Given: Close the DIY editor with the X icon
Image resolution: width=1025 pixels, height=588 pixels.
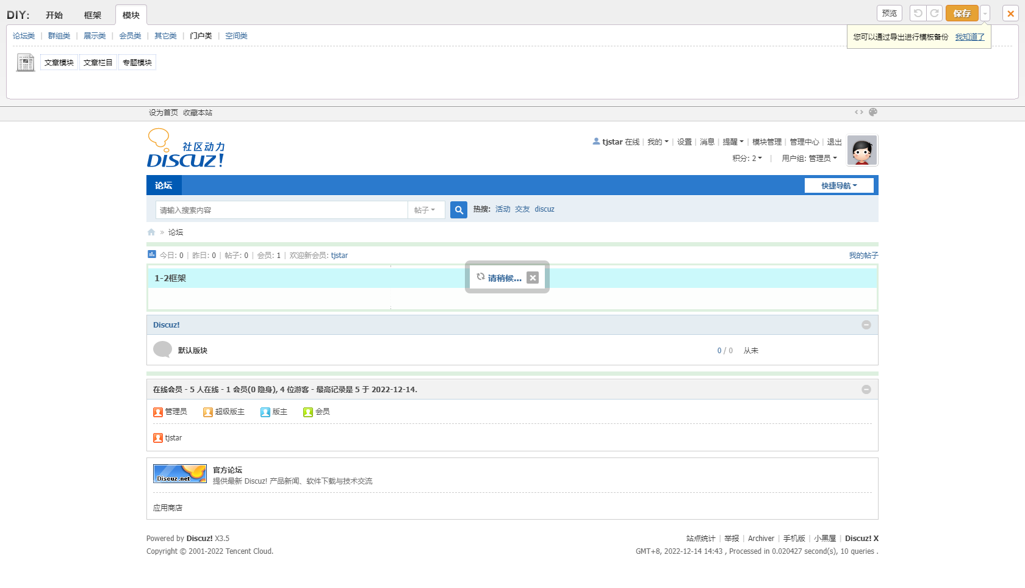Looking at the screenshot, I should (x=1010, y=13).
